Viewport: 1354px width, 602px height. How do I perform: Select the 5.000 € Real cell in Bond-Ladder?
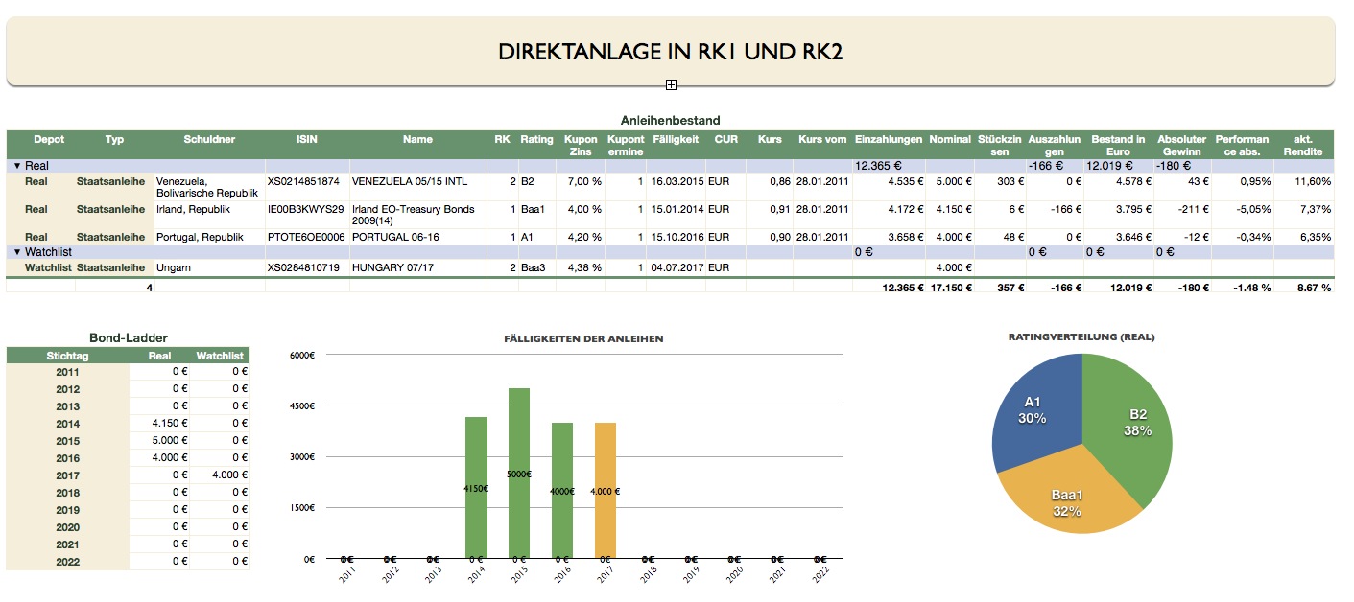pyautogui.click(x=169, y=441)
